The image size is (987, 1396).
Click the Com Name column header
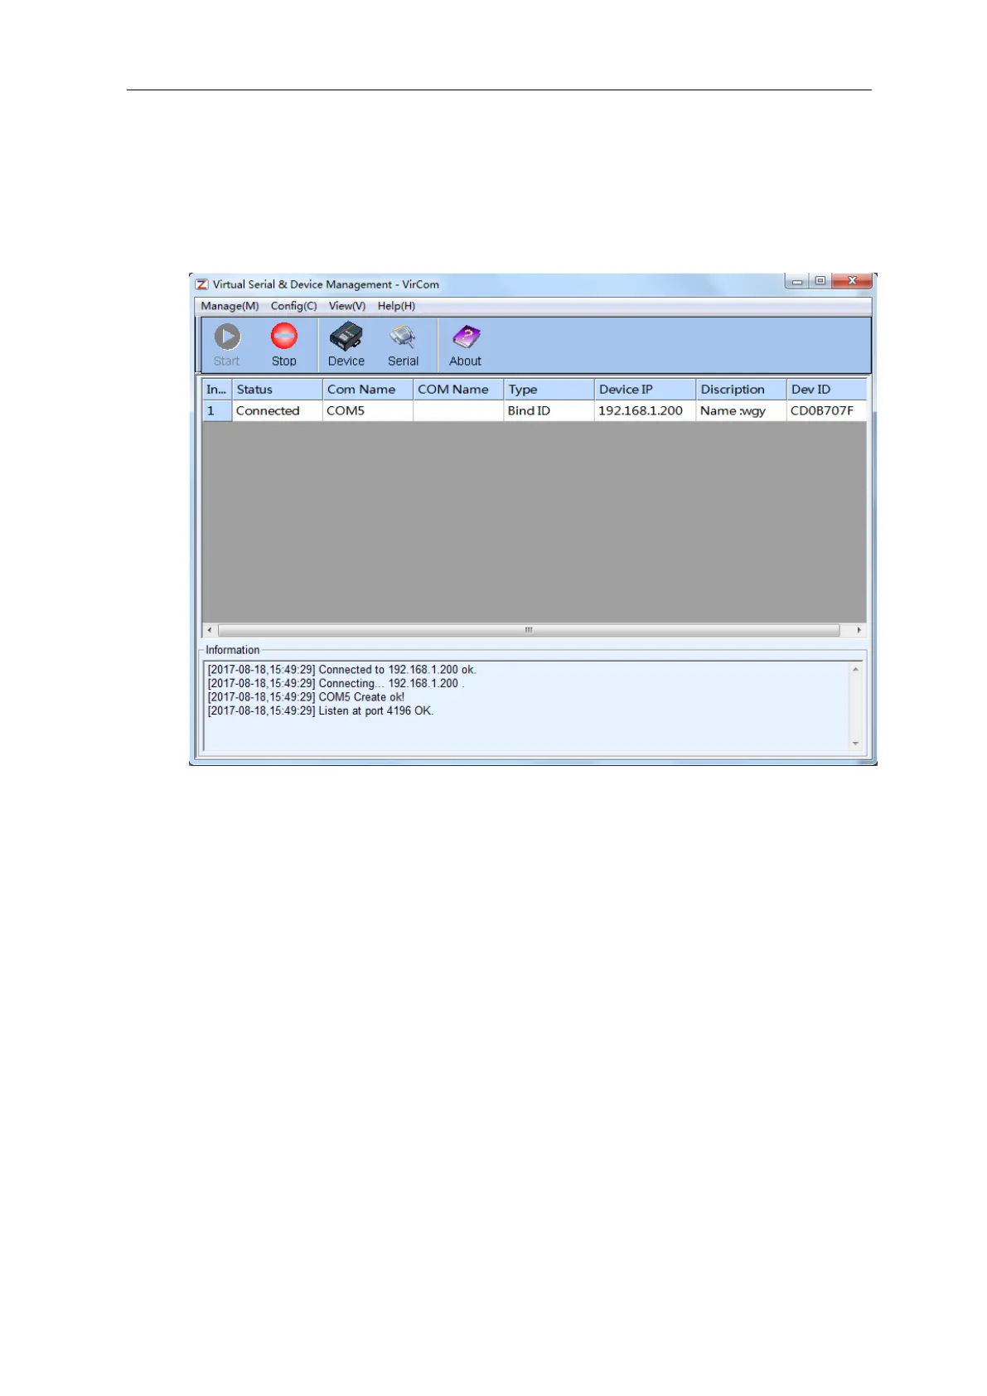pos(367,389)
